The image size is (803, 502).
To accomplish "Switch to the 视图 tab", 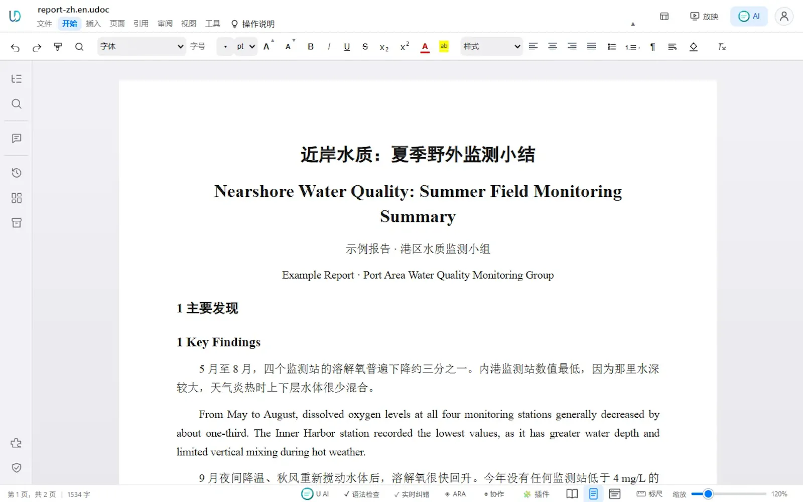I will point(189,24).
